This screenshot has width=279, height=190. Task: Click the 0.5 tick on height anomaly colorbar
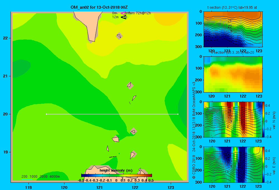151,180
